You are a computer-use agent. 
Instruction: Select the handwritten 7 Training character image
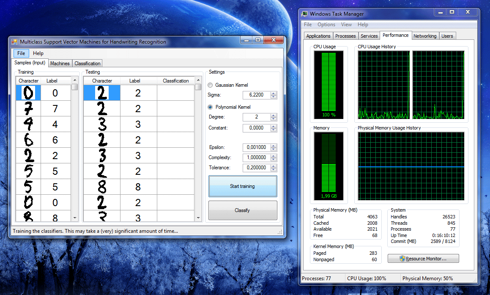click(x=28, y=108)
